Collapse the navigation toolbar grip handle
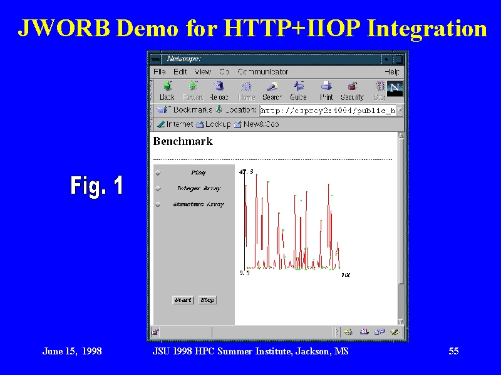 coord(152,91)
